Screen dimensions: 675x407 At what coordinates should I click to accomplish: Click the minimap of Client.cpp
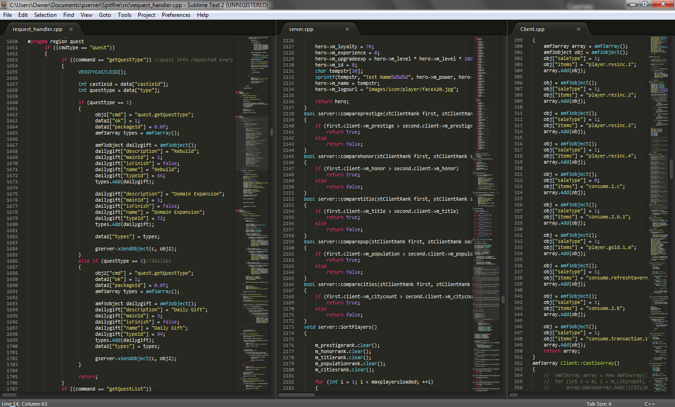(x=659, y=213)
